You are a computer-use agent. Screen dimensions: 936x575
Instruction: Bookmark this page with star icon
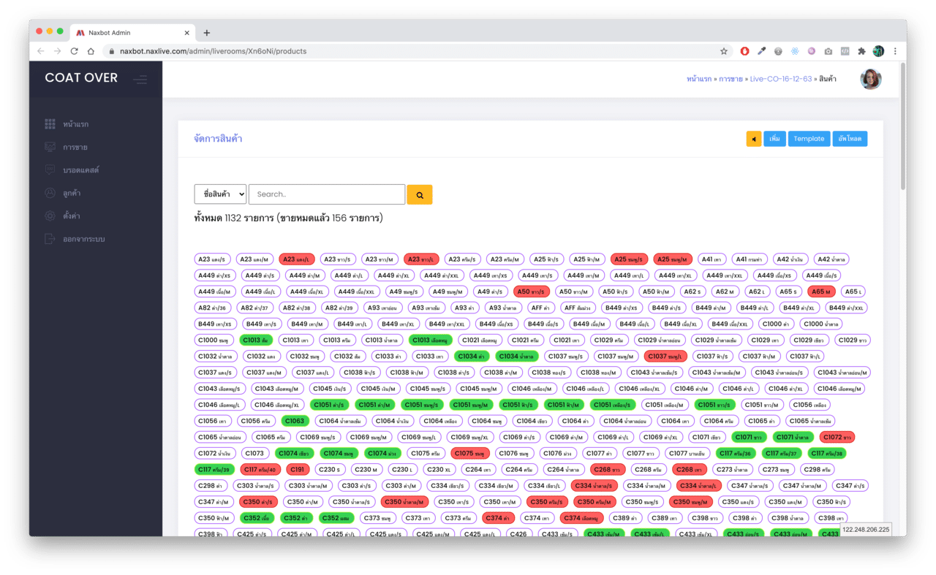(724, 51)
